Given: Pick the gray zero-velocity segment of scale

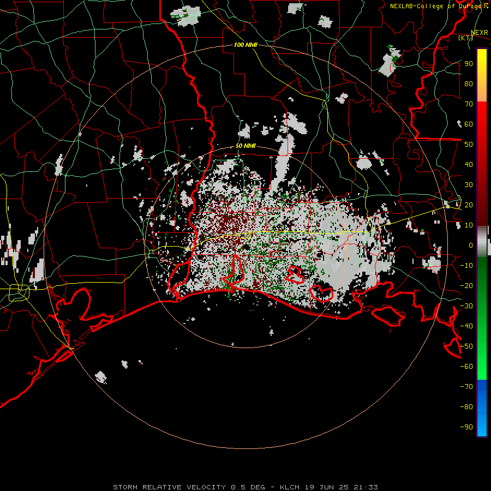Looking at the screenshot, I should pyautogui.click(x=482, y=242).
